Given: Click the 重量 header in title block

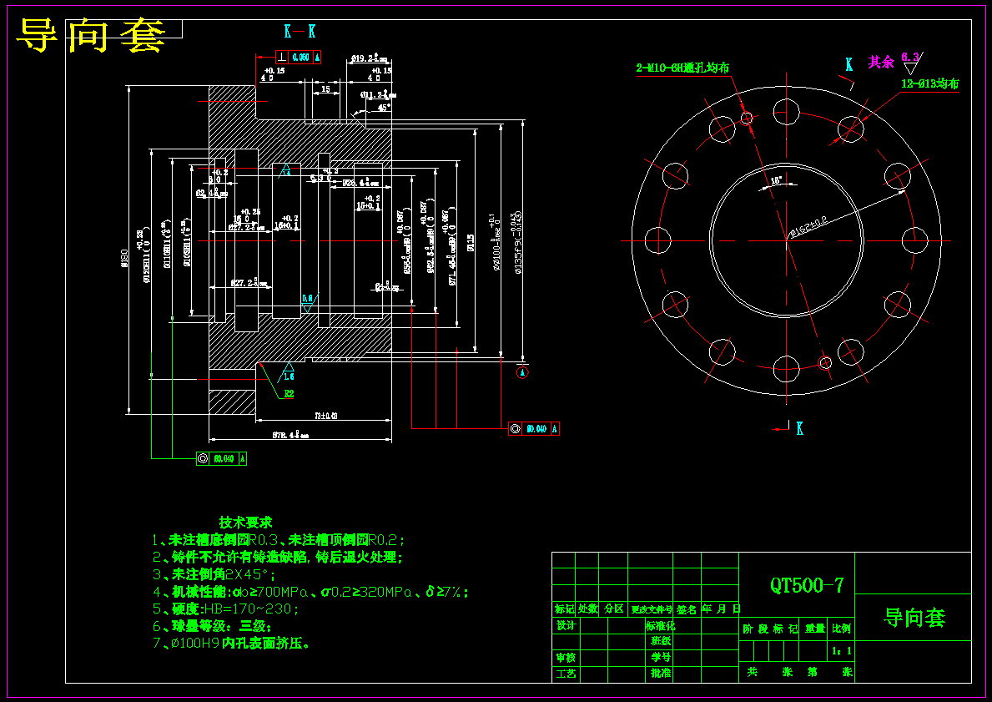Looking at the screenshot, I should click(815, 629).
